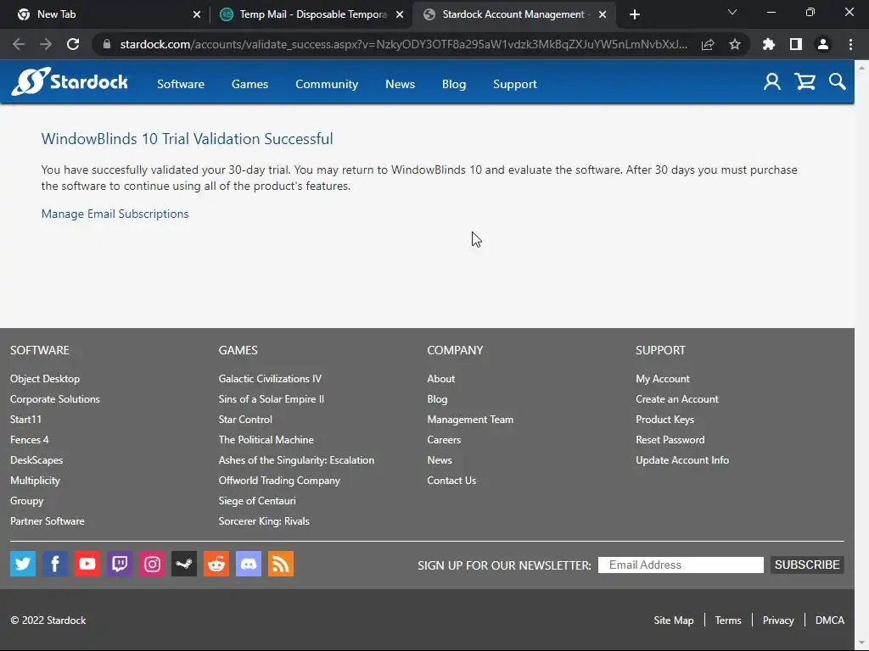The width and height of the screenshot is (869, 651).
Task: Open Stardock's Twitter page icon
Action: click(x=23, y=564)
